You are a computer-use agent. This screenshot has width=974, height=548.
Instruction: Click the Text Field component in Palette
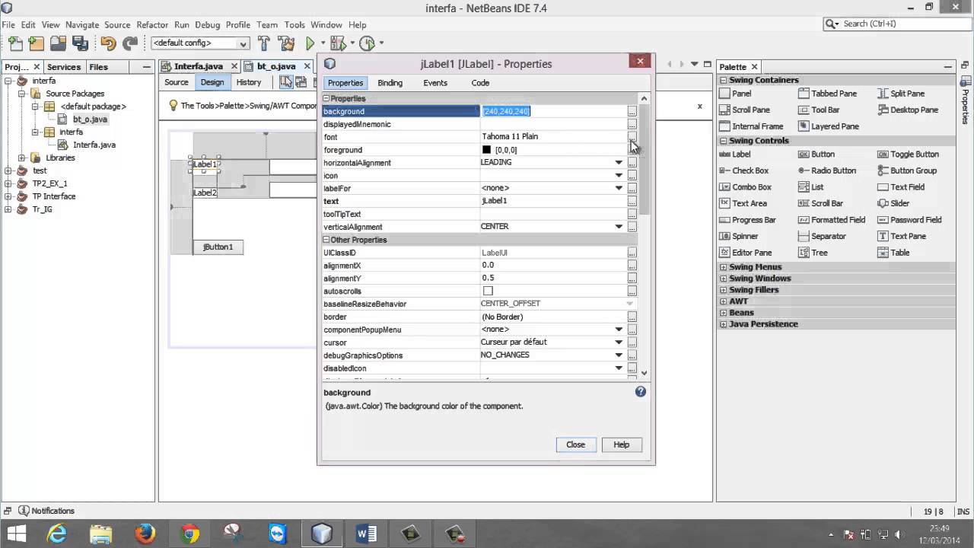pos(900,186)
